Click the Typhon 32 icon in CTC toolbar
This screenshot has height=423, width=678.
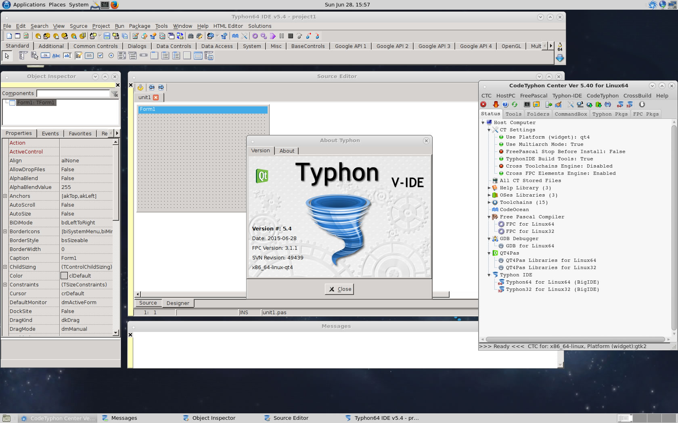[x=629, y=104]
